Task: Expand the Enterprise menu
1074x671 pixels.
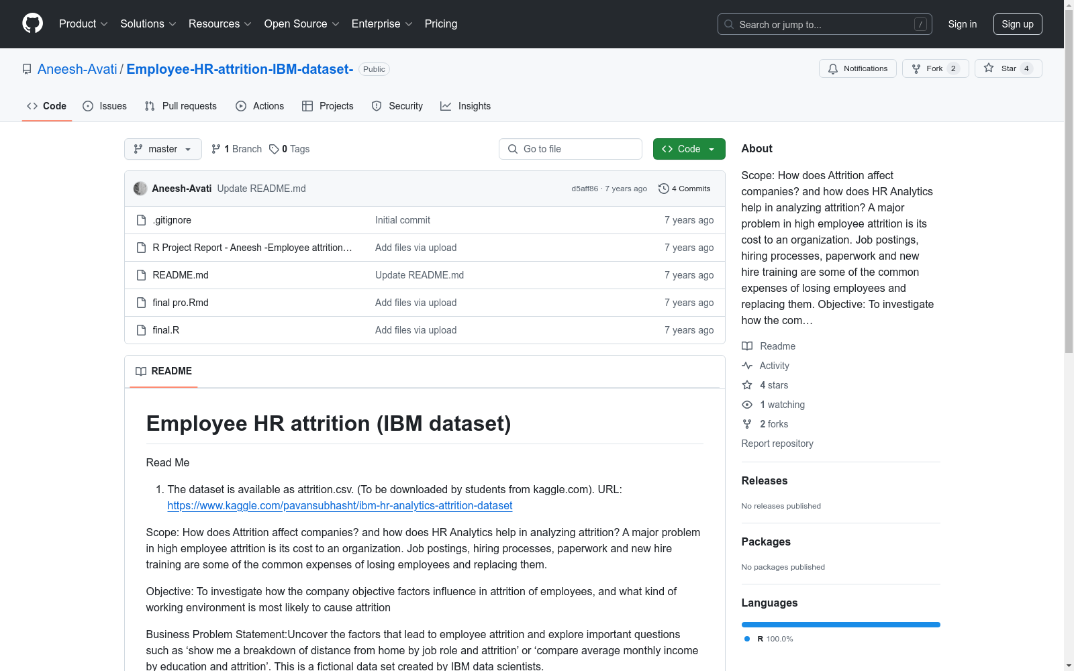Action: [x=382, y=23]
